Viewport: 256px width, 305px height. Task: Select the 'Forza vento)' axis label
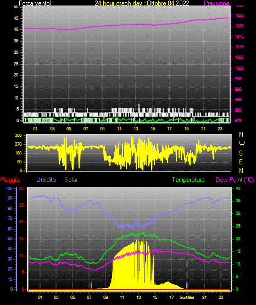[x=35, y=3]
